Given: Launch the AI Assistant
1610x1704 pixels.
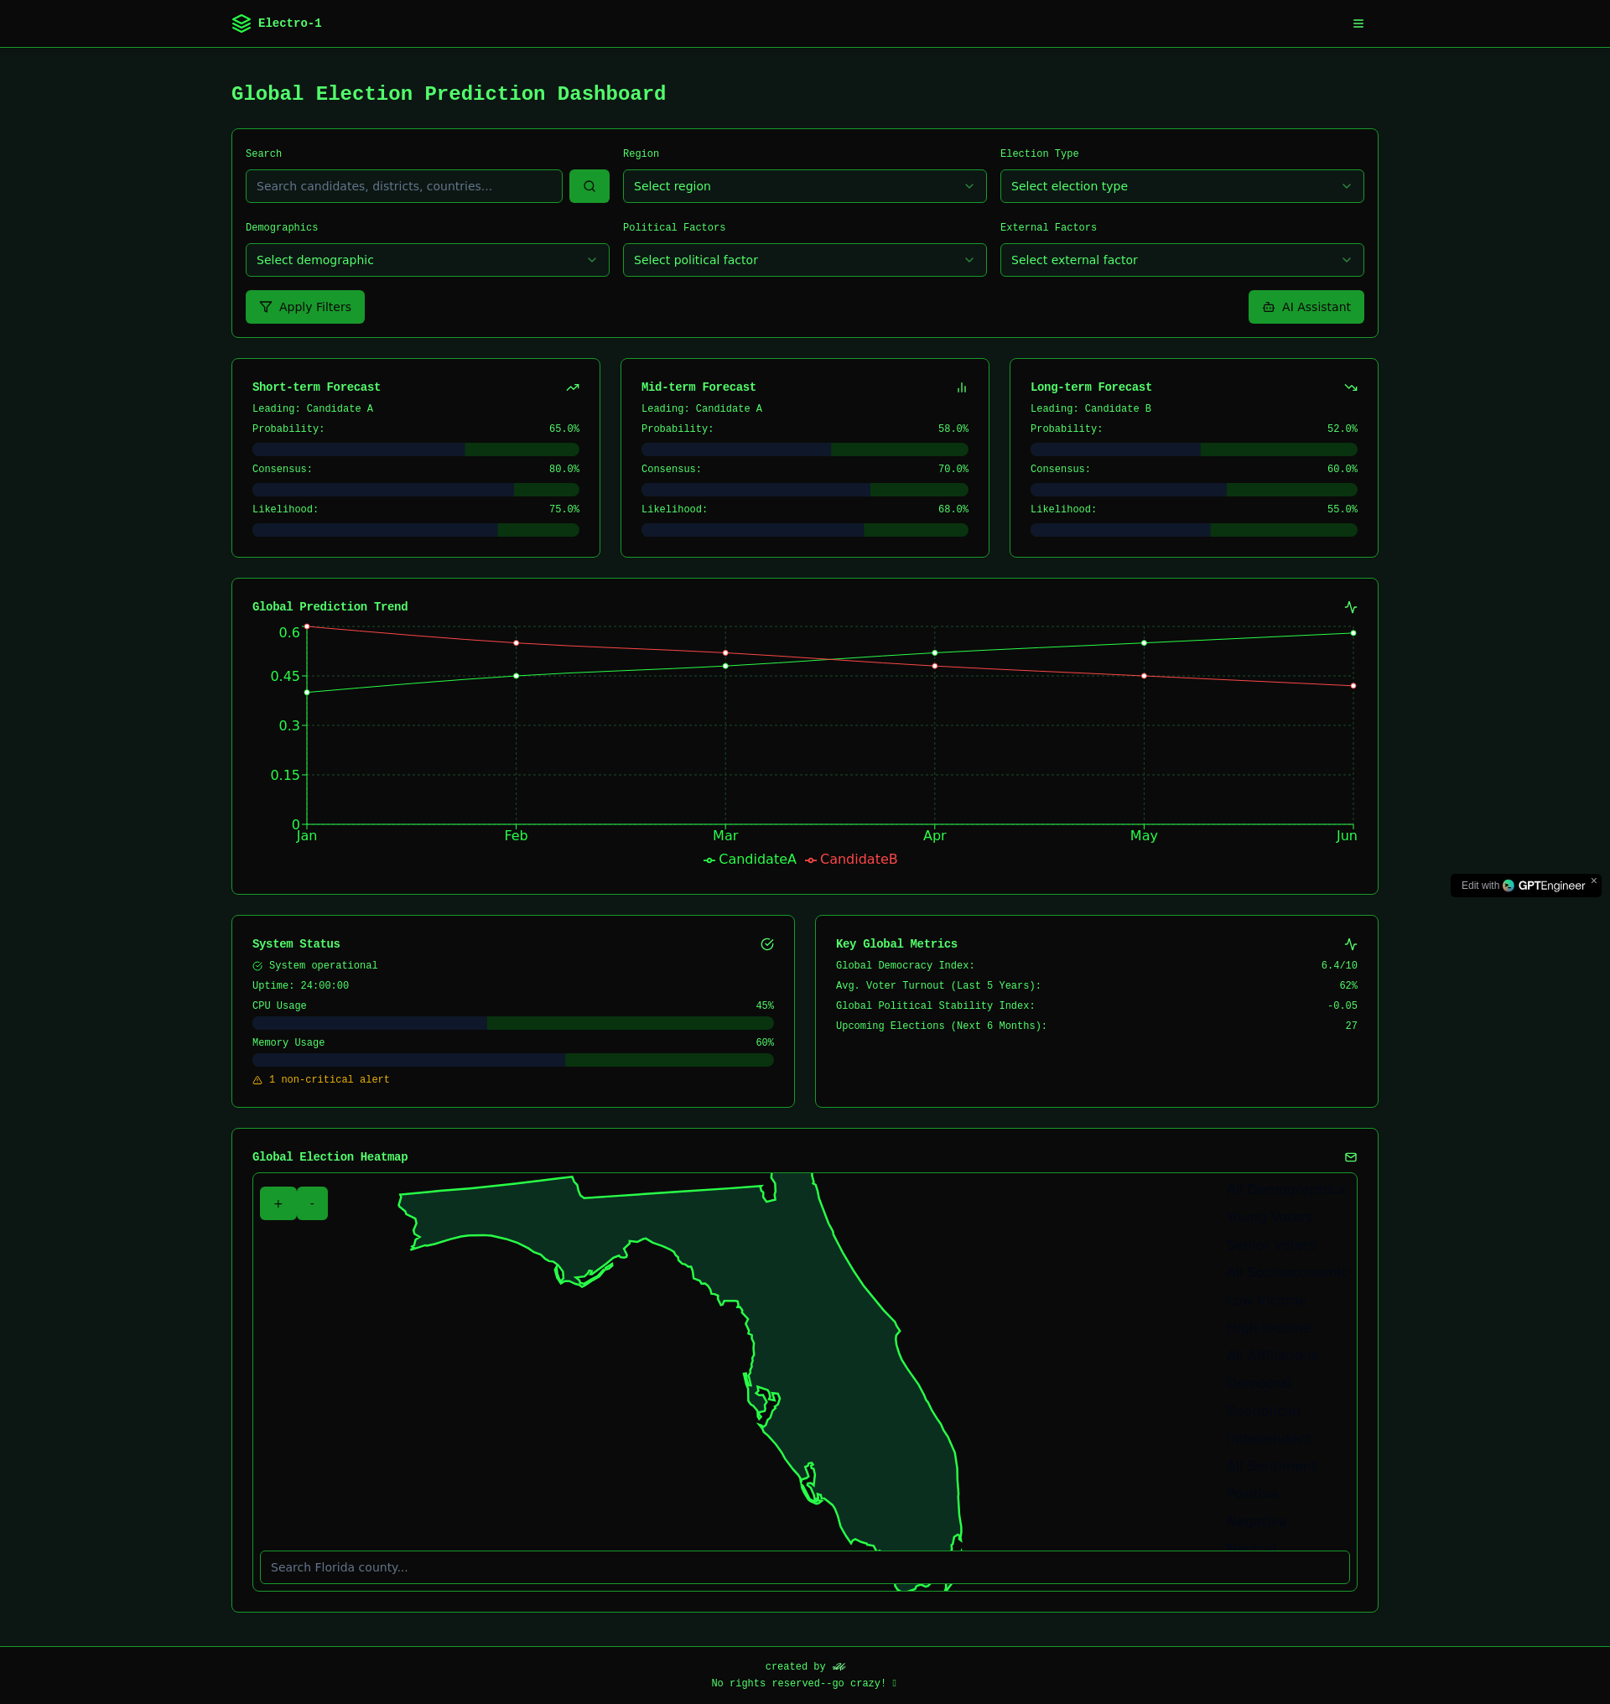Looking at the screenshot, I should (1306, 307).
